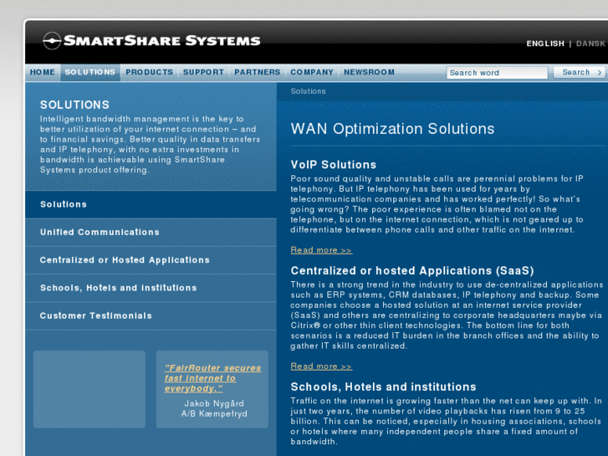608x456 pixels.
Task: Click the SmartShare Systems logo
Action: (151, 40)
